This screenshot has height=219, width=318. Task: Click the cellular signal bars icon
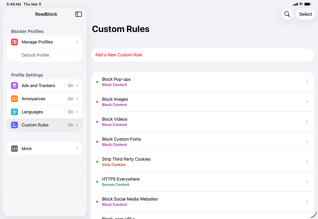[296, 4]
